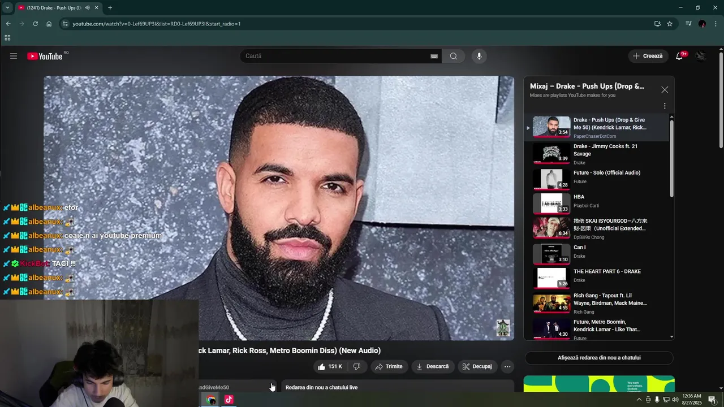Download the video with the Descarcă button
Image resolution: width=724 pixels, height=407 pixels.
click(432, 366)
